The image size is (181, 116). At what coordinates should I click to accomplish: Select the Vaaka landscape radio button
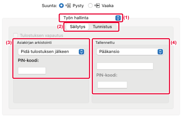point(90,6)
